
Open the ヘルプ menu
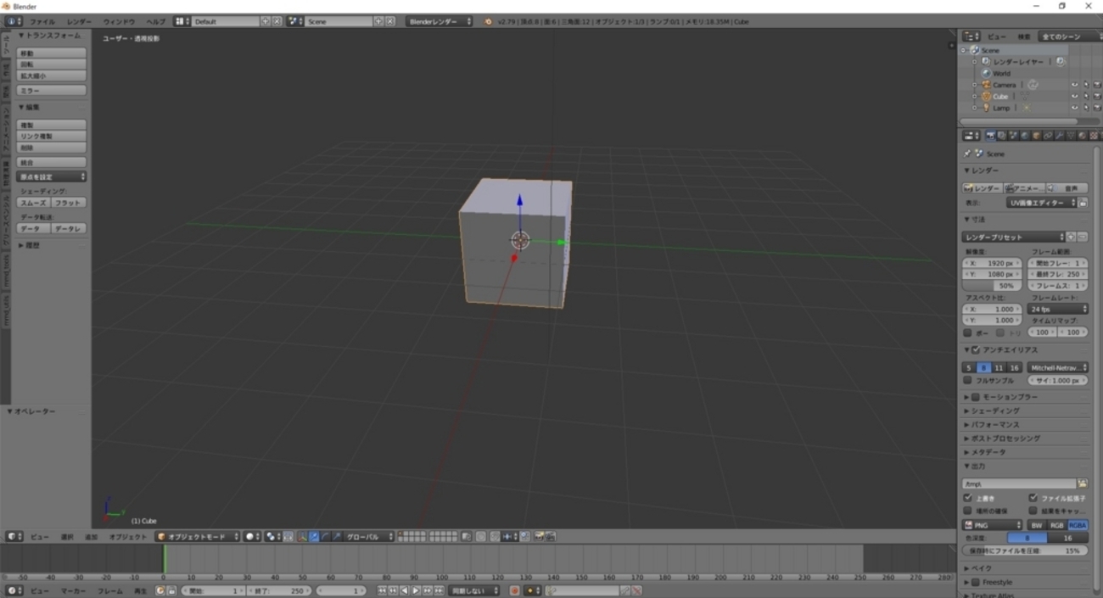pos(156,21)
